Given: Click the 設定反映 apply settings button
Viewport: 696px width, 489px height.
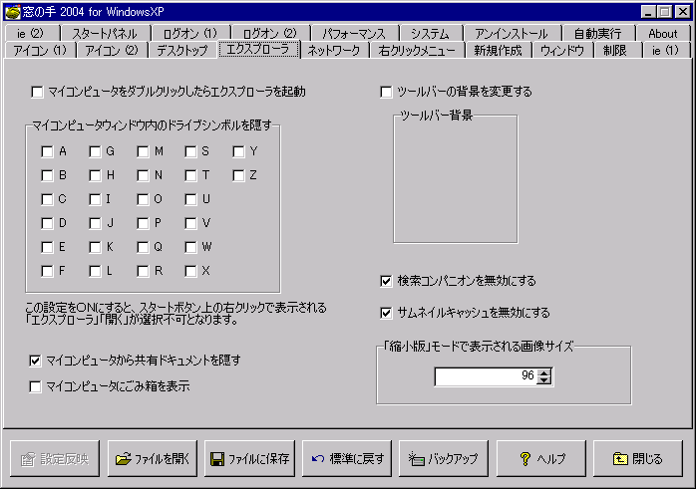Looking at the screenshot, I should tap(55, 458).
